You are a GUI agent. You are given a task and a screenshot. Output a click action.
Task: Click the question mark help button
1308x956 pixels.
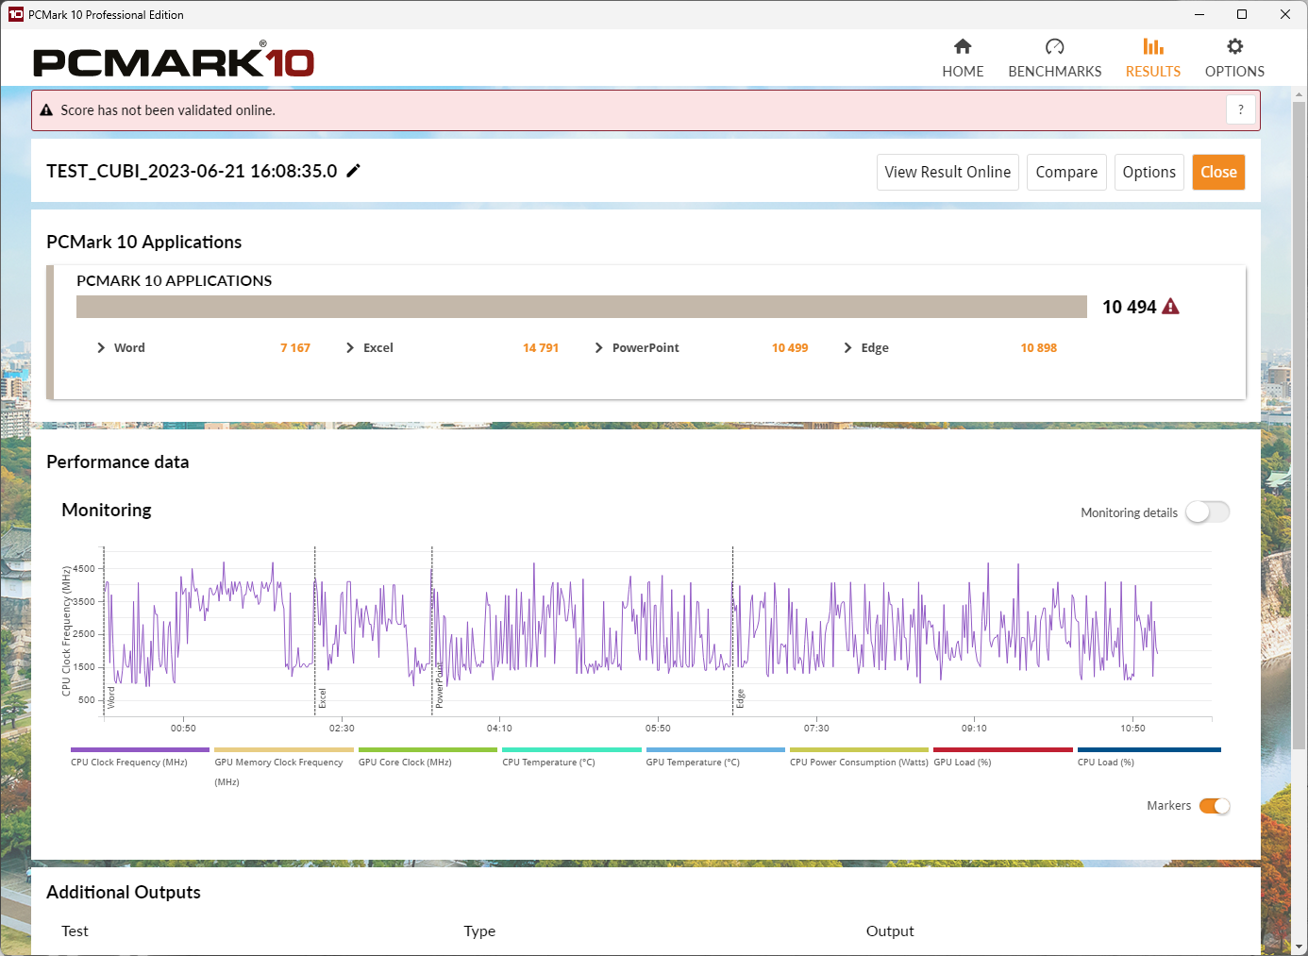pyautogui.click(x=1241, y=110)
